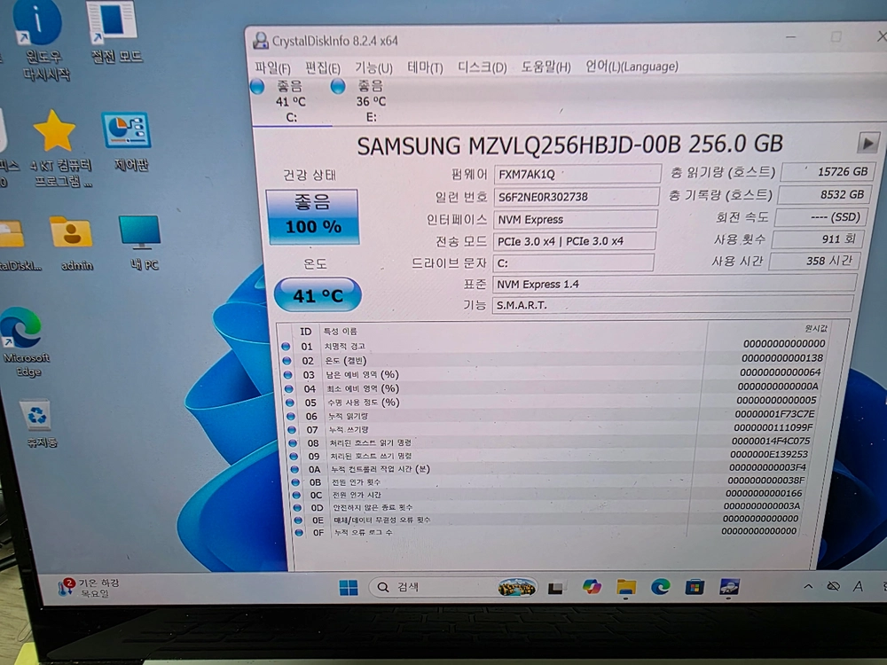Open the 윈도우 다시시작 desktop shortcut

[38, 40]
